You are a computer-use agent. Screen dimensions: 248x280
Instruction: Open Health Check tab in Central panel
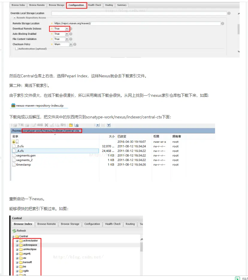113,224
